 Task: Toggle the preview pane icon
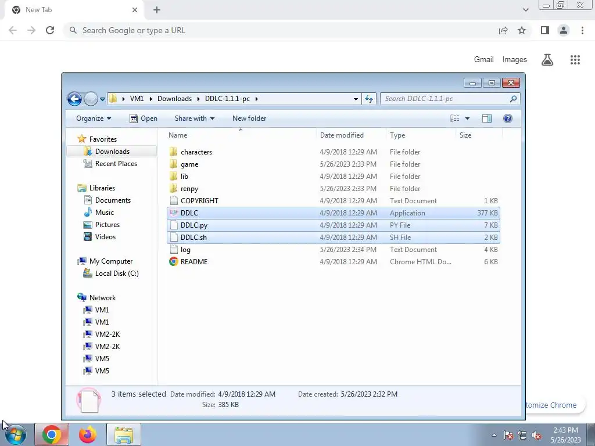[487, 118]
